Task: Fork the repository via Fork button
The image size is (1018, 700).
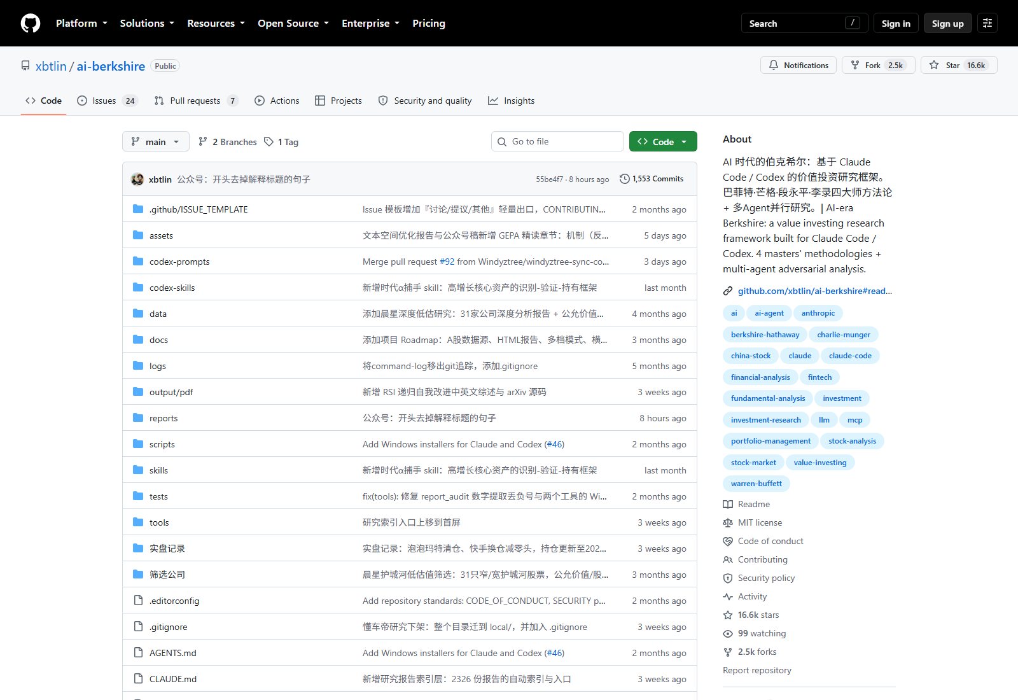Action: pos(879,65)
